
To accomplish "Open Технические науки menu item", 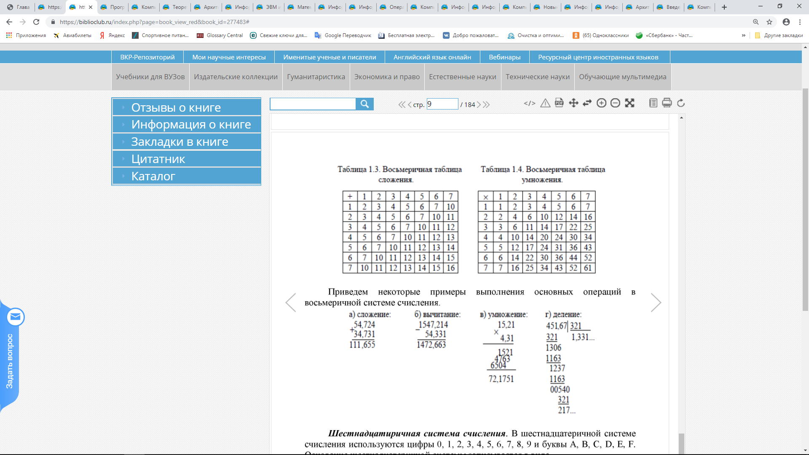I will point(537,77).
